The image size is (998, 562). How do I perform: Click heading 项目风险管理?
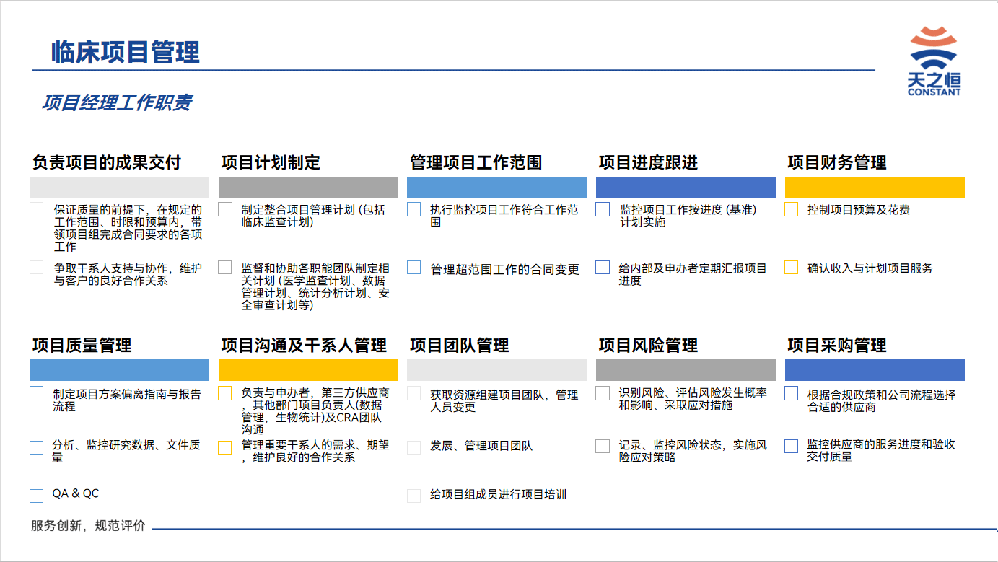click(x=648, y=346)
